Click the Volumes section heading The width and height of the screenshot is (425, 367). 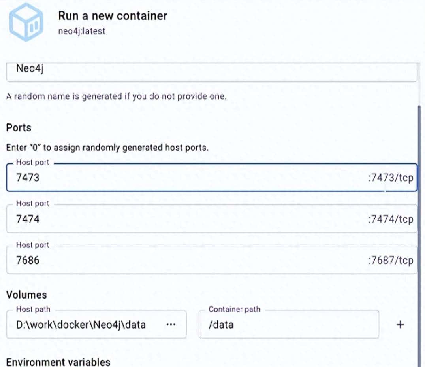pyautogui.click(x=26, y=295)
